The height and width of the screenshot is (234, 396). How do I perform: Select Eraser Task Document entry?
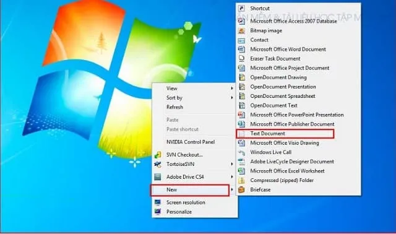point(298,59)
